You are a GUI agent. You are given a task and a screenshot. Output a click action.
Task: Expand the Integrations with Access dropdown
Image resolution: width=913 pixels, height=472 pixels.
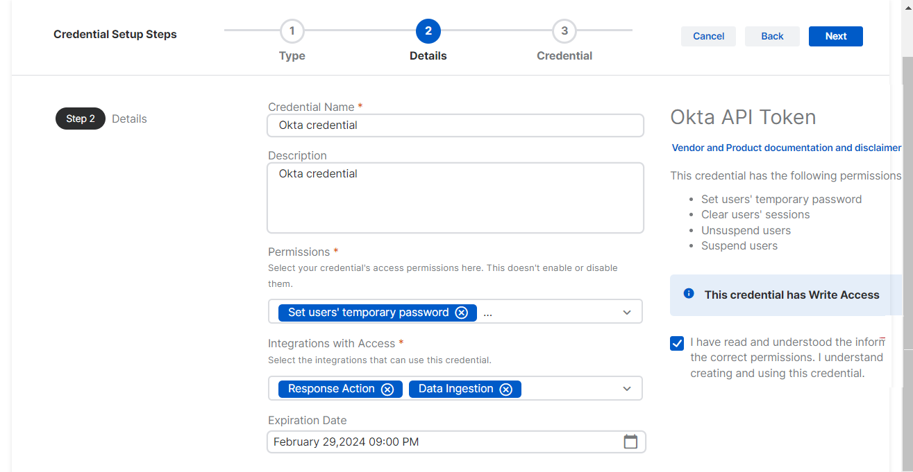point(627,389)
